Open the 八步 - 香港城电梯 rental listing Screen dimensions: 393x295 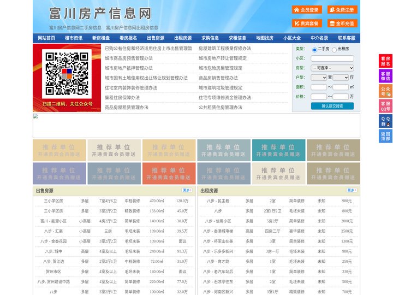coord(218,231)
